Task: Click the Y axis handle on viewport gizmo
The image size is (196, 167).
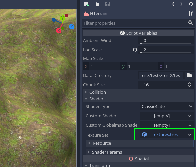Action: click(63, 18)
